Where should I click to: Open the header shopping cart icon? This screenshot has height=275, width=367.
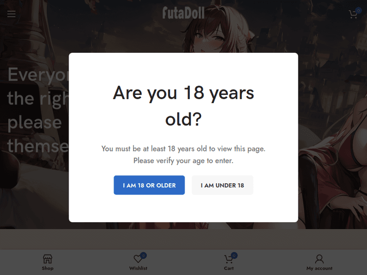(352, 15)
